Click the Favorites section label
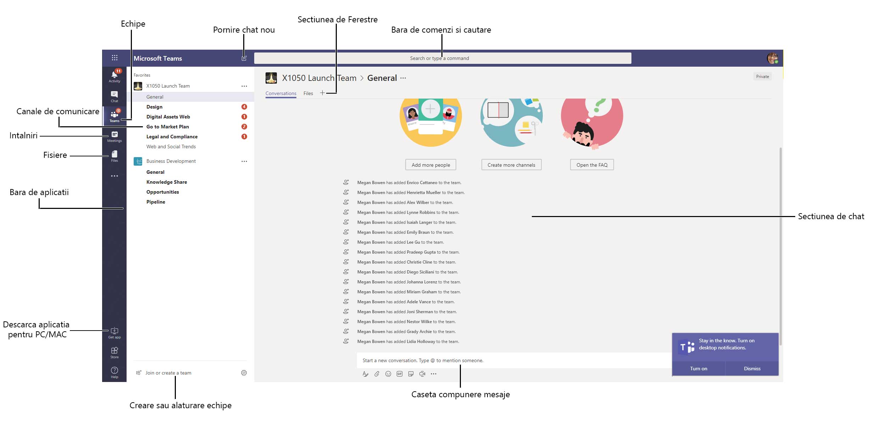The height and width of the screenshot is (432, 886). point(142,75)
